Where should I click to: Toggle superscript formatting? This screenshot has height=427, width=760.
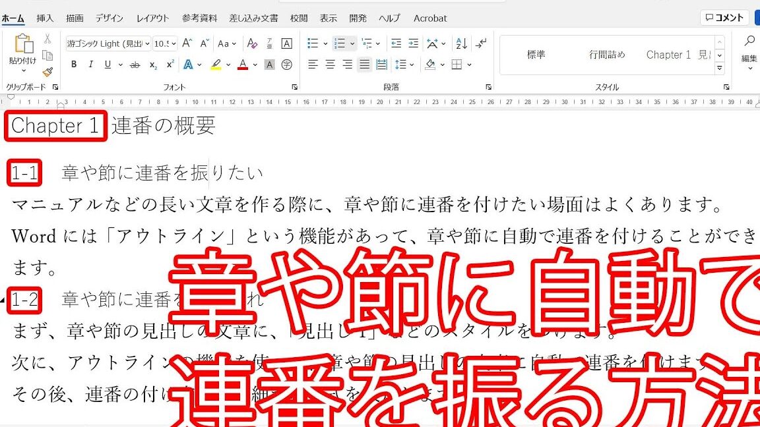(170, 65)
